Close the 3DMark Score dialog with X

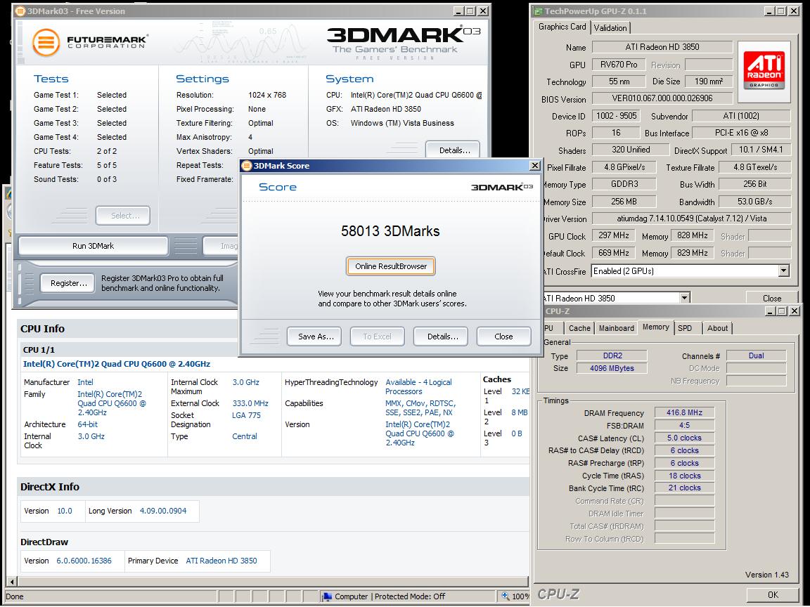tap(534, 166)
